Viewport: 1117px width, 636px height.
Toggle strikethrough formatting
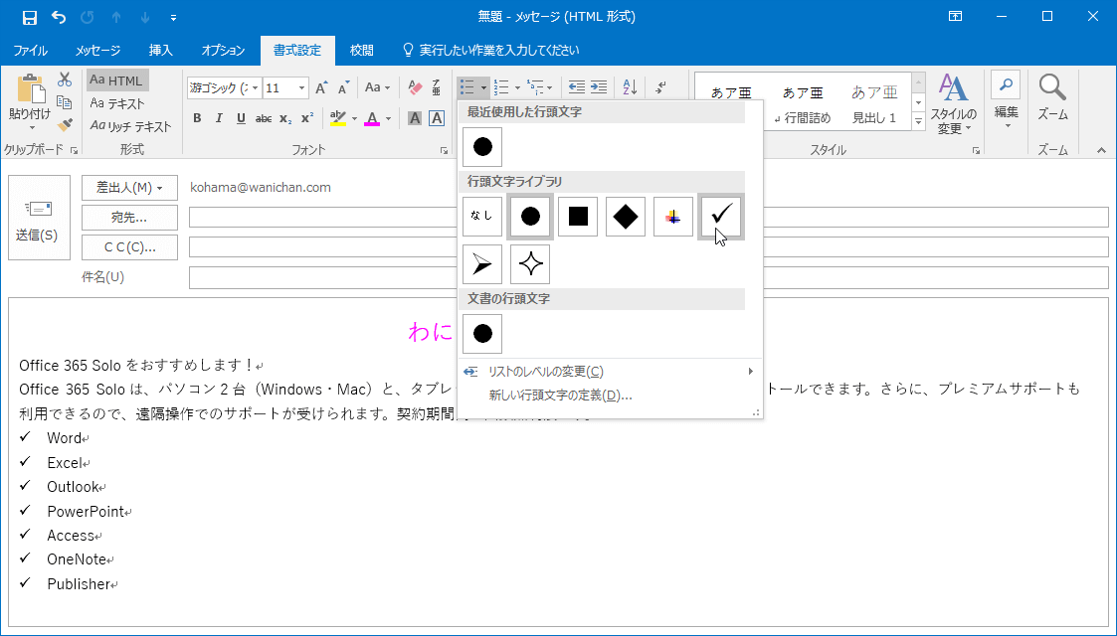pyautogui.click(x=263, y=119)
